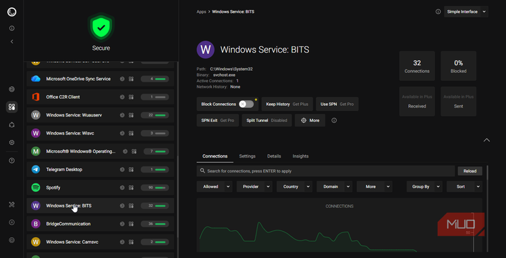The image size is (506, 258).
Task: Open the info icon below the Portmaster logo
Action: [12, 28]
